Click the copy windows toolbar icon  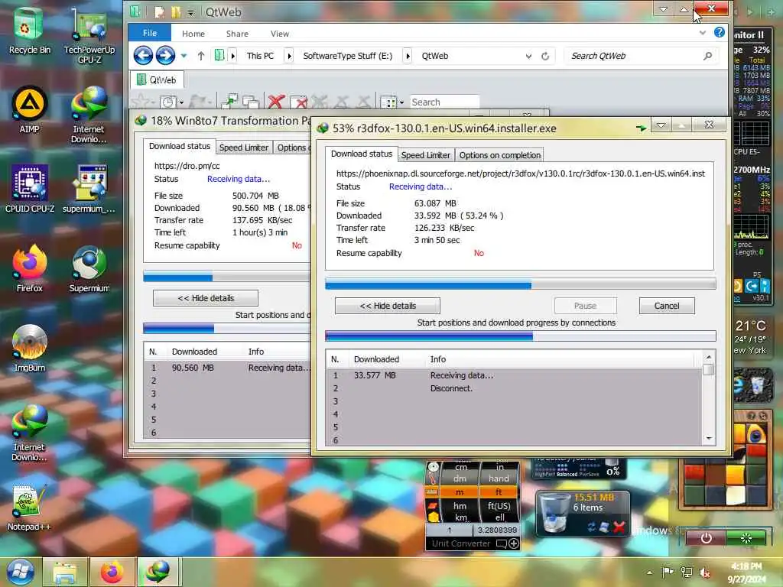(x=250, y=102)
